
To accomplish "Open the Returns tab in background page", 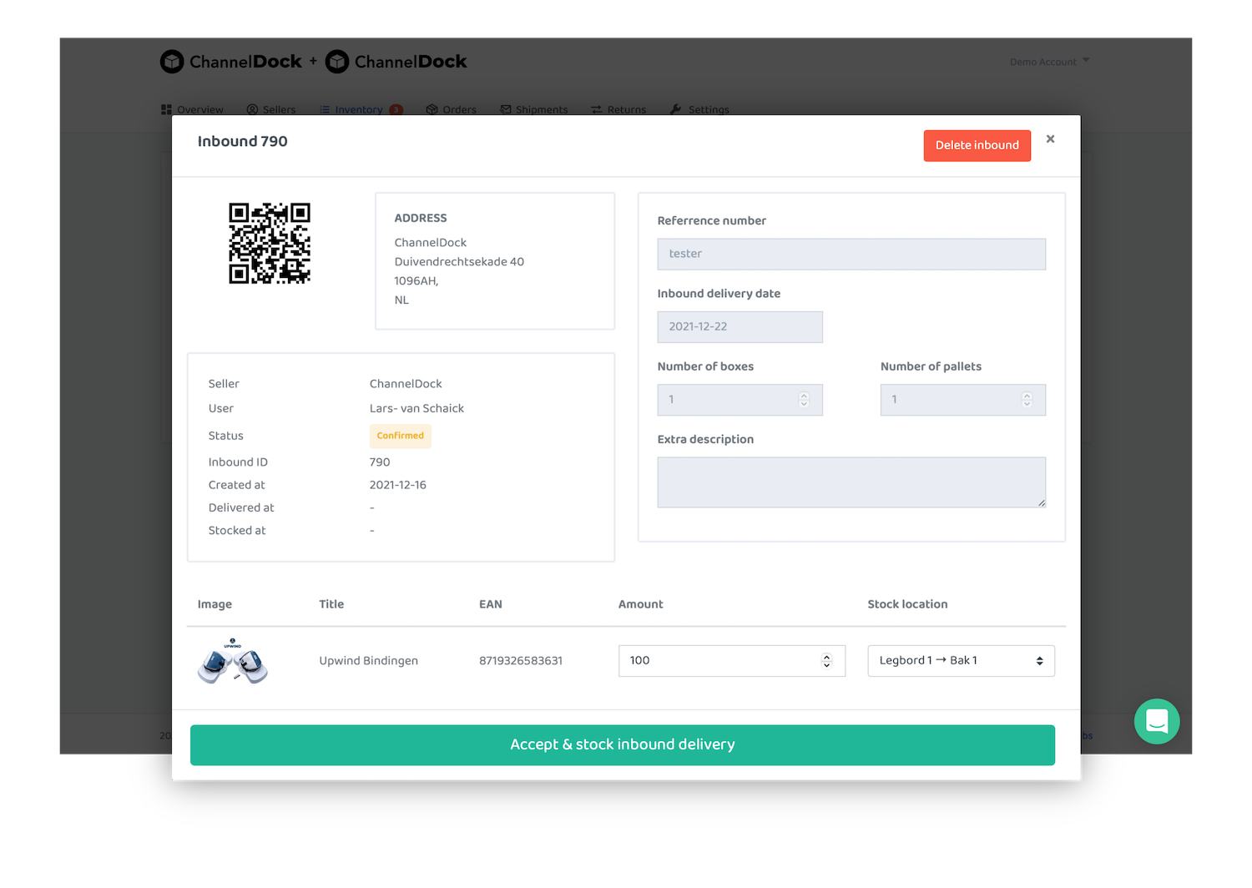I will 618,109.
